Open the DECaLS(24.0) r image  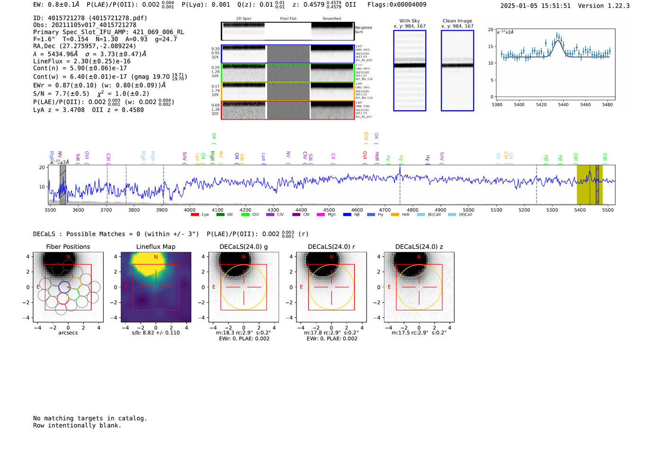(x=331, y=287)
